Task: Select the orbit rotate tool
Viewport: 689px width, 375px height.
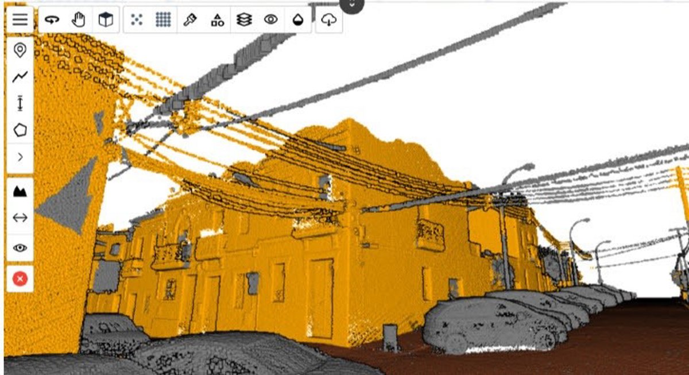Action: 52,20
